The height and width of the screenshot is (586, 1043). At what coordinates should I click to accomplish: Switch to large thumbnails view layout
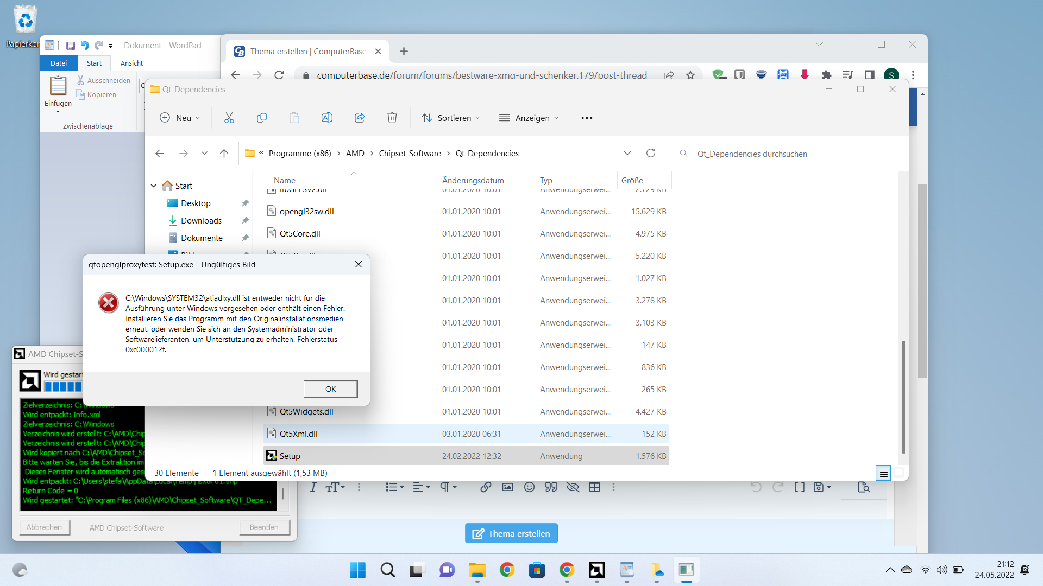pyautogui.click(x=899, y=473)
